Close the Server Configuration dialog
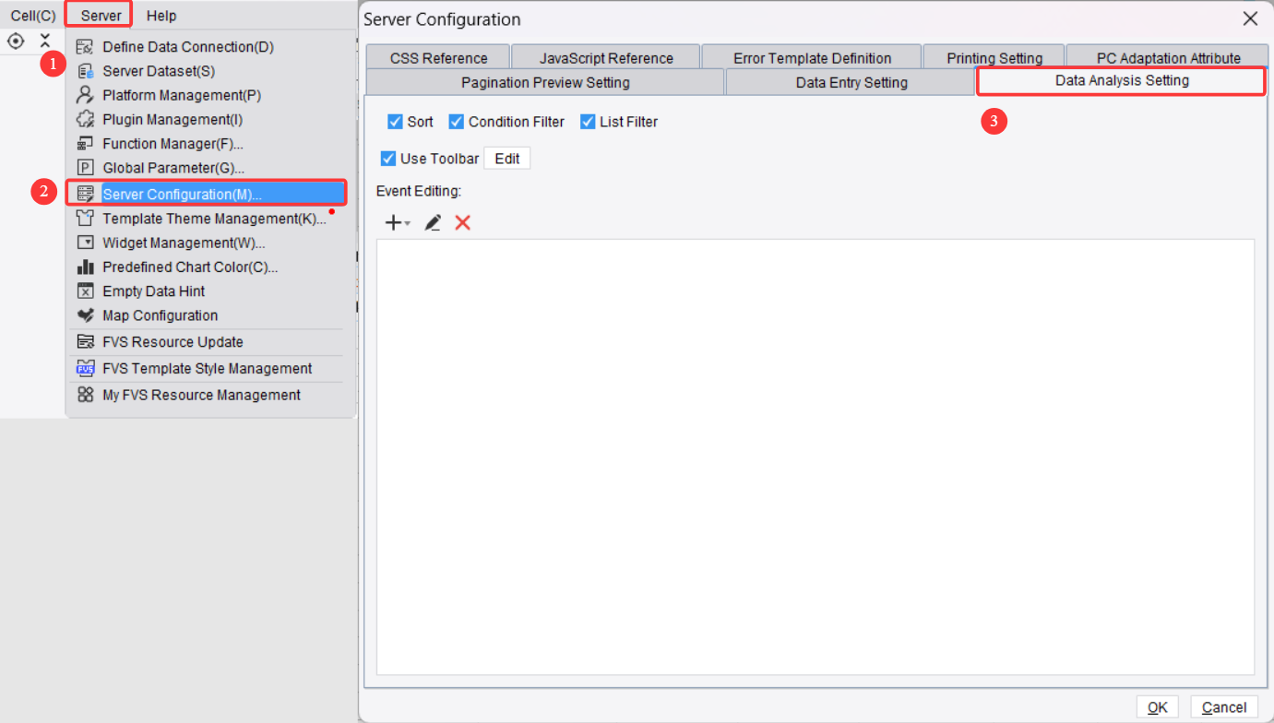The height and width of the screenshot is (723, 1274). coord(1250,18)
